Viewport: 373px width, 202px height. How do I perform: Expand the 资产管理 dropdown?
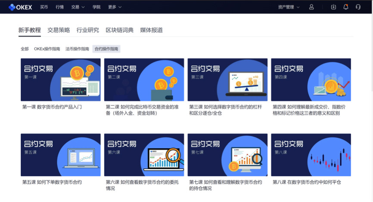pyautogui.click(x=289, y=7)
